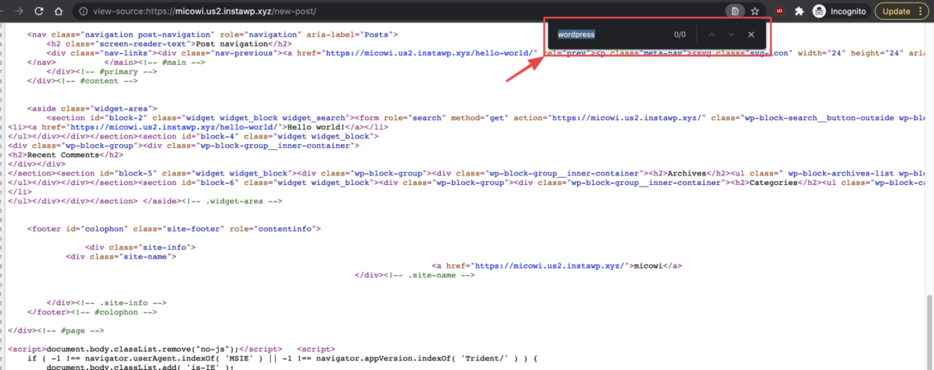Go forward in browser history
This screenshot has height=370, width=934.
coord(19,11)
